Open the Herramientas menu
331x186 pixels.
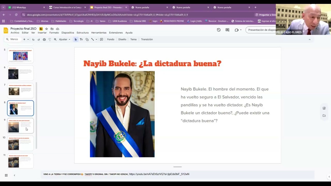click(99, 33)
